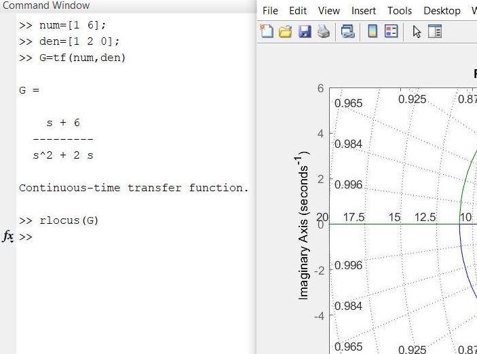Viewport: 477px width, 354px height.
Task: Click the Open File folder icon
Action: 286,31
